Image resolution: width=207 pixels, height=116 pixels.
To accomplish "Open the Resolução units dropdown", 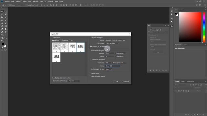I will click(x=119, y=63).
